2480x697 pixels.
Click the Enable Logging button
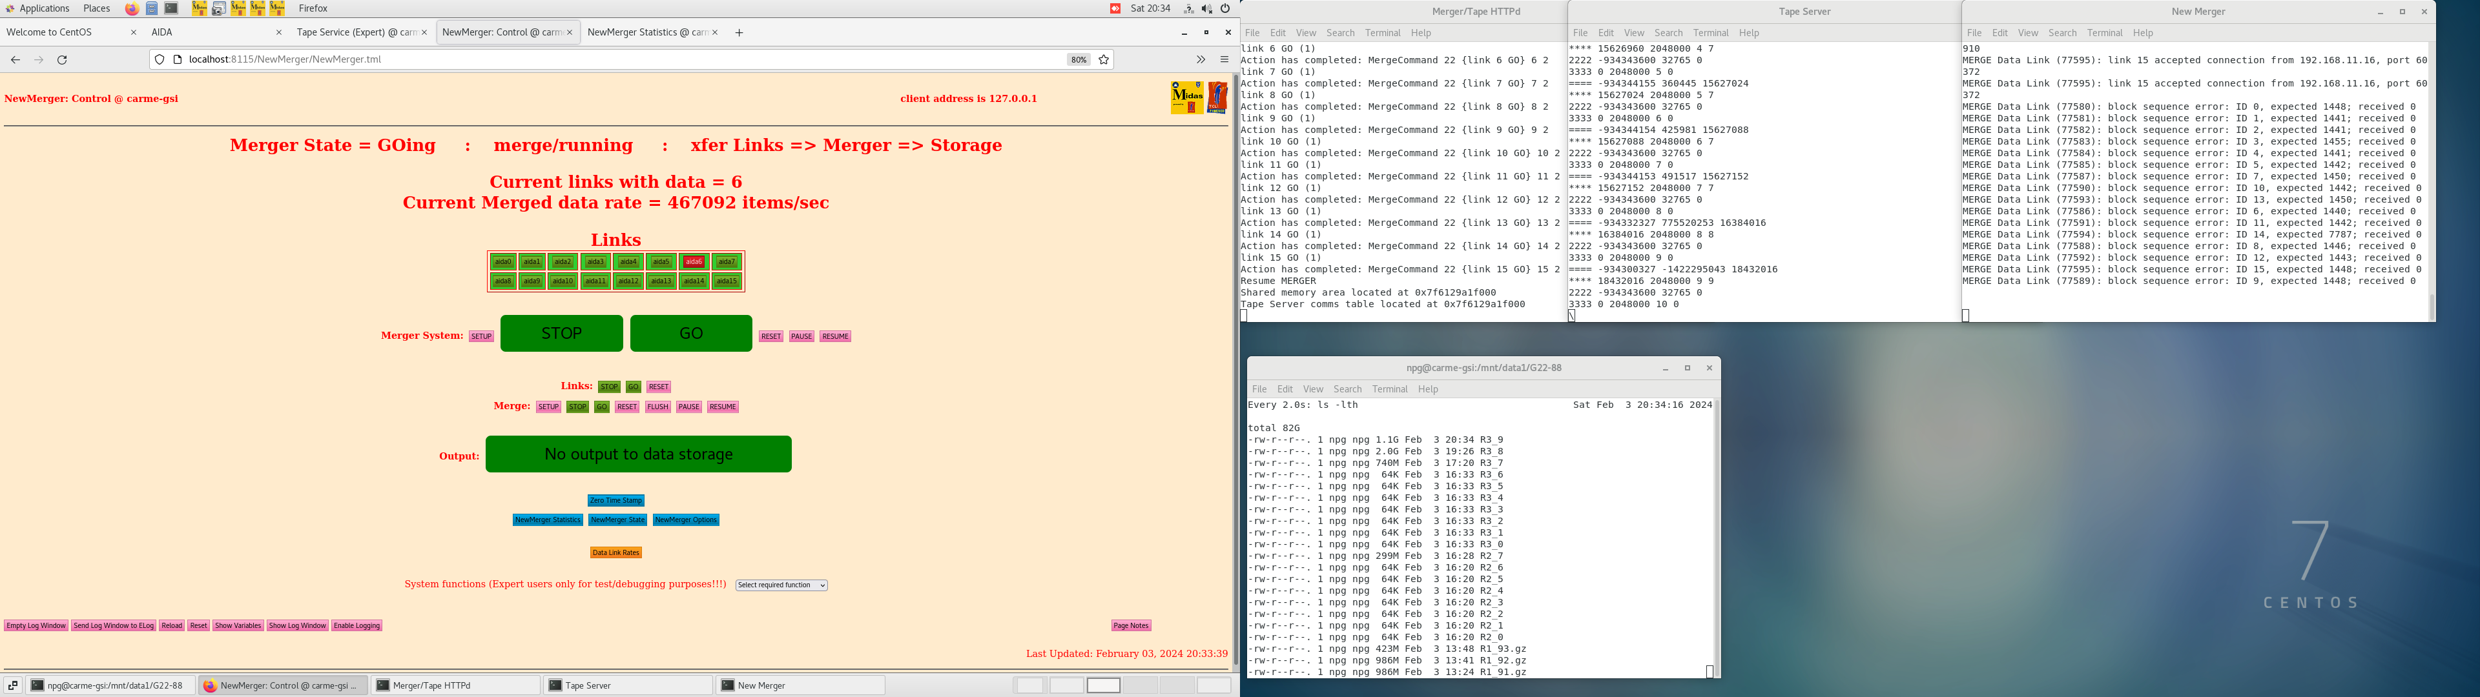[356, 626]
